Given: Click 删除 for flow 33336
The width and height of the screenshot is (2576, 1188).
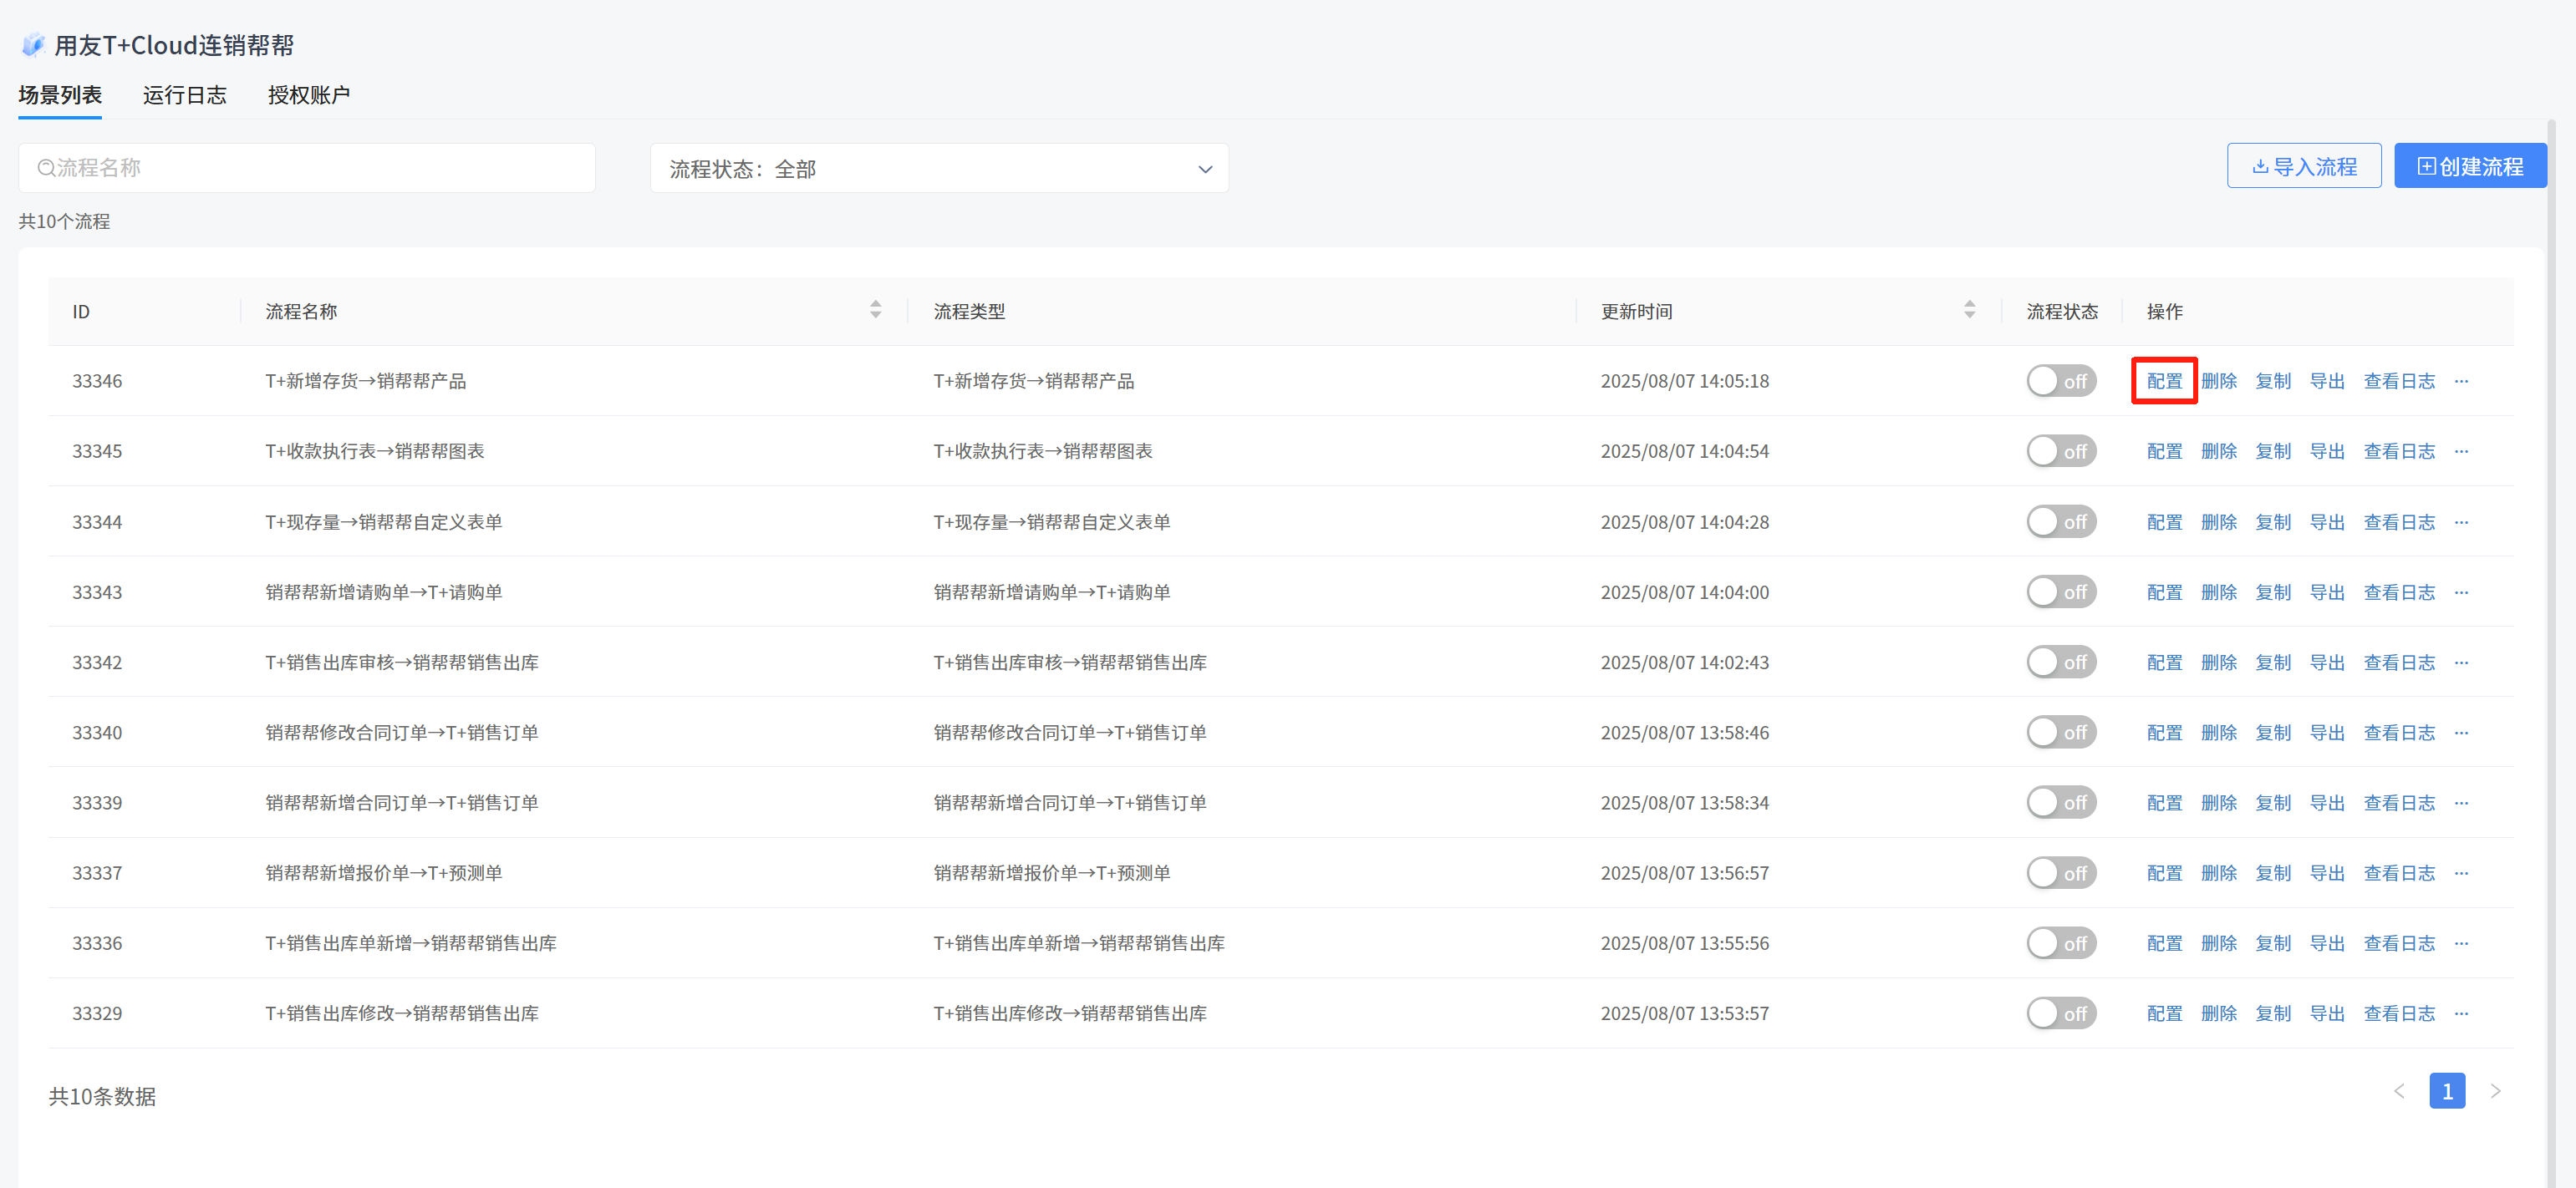Looking at the screenshot, I should coord(2218,943).
